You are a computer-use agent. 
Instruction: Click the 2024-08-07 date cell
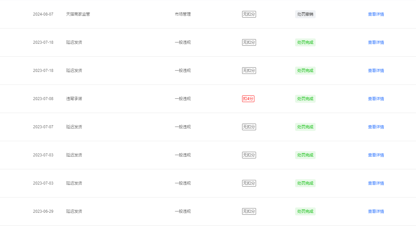[x=43, y=14]
